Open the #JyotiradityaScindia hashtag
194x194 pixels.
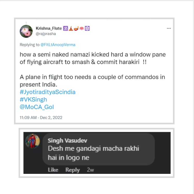[x=48, y=92]
